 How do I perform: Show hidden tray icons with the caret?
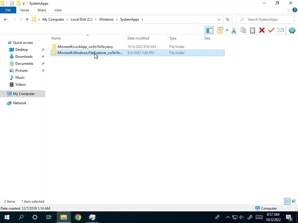[x=228, y=217]
